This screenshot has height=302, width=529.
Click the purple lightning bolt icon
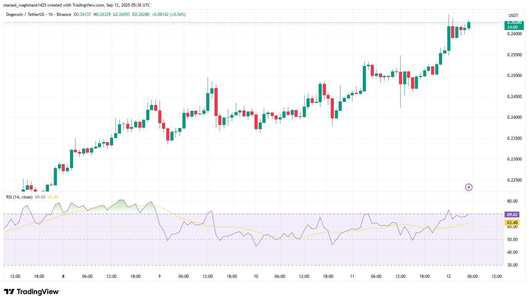click(469, 187)
